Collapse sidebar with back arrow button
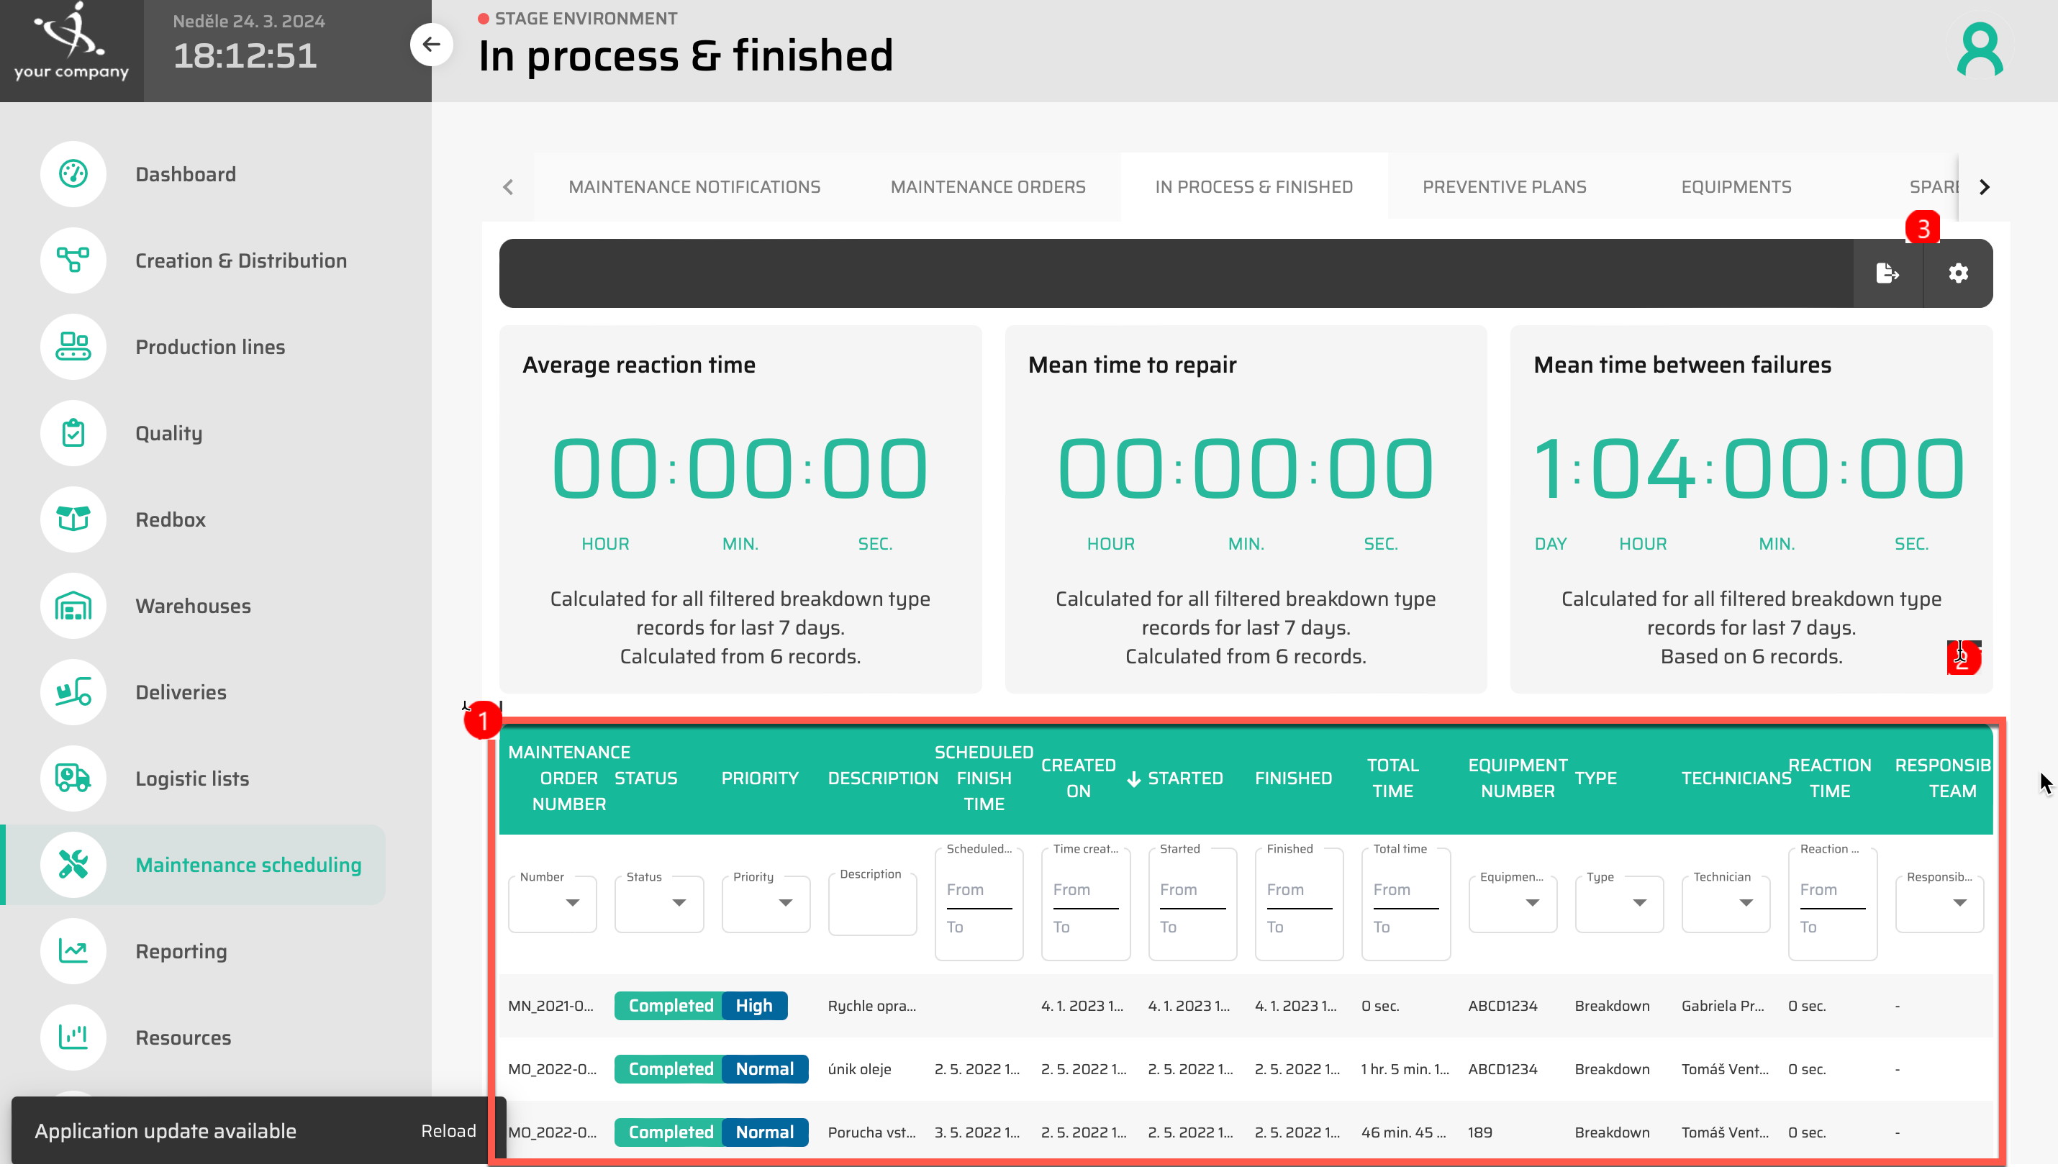Screen dimensions: 2058x1167 (431, 44)
